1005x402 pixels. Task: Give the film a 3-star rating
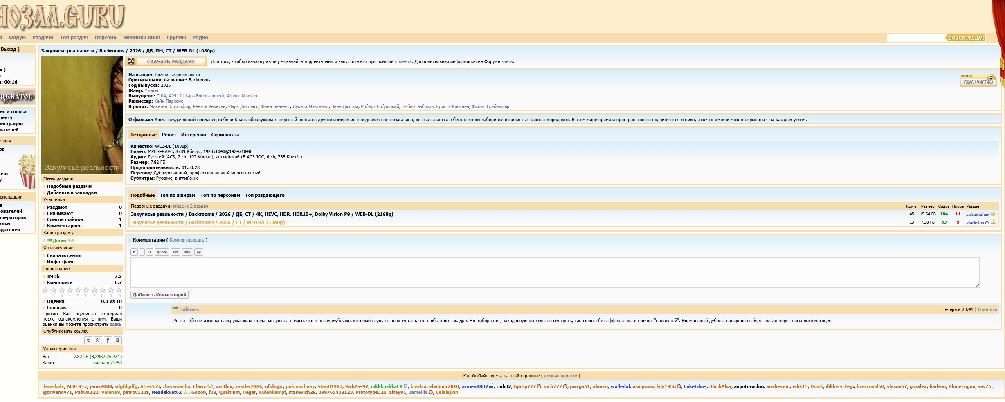point(62,290)
